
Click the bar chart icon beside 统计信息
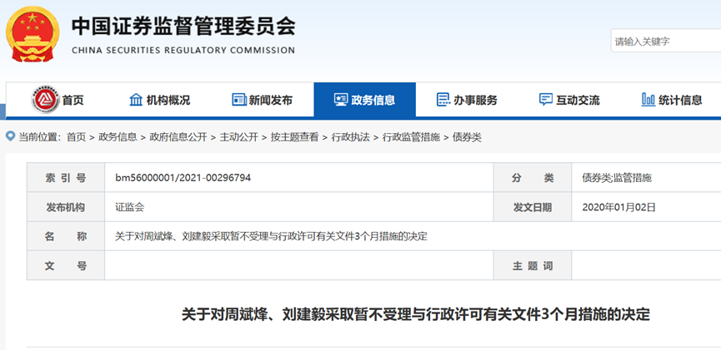click(x=648, y=100)
